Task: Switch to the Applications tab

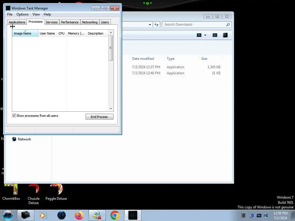Action: click(x=17, y=22)
